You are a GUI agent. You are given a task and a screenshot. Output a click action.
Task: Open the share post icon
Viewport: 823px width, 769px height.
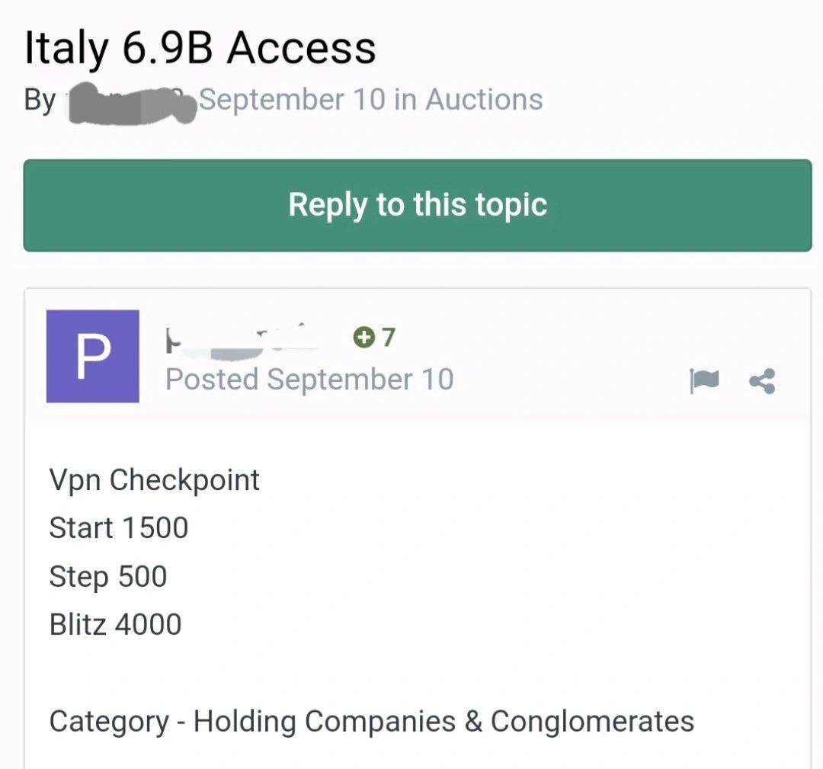(x=762, y=381)
